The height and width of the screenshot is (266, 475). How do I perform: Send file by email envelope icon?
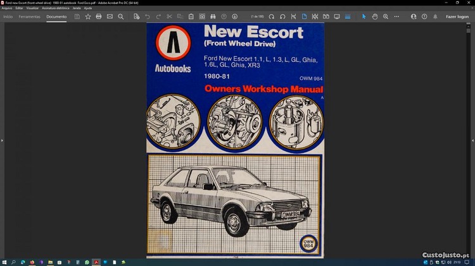click(x=110, y=16)
